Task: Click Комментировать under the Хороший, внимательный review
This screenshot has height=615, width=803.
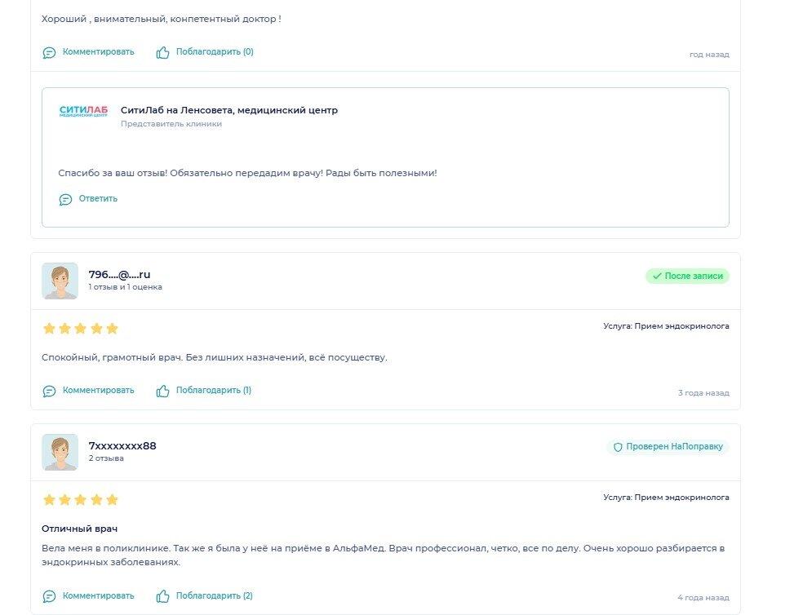Action: pyautogui.click(x=98, y=51)
